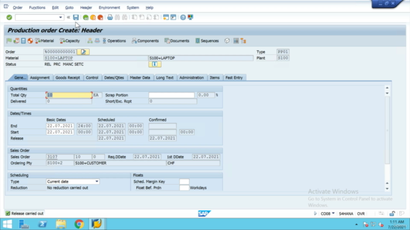The image size is (410, 230).
Task: Click the Components button
Action: [x=145, y=41]
